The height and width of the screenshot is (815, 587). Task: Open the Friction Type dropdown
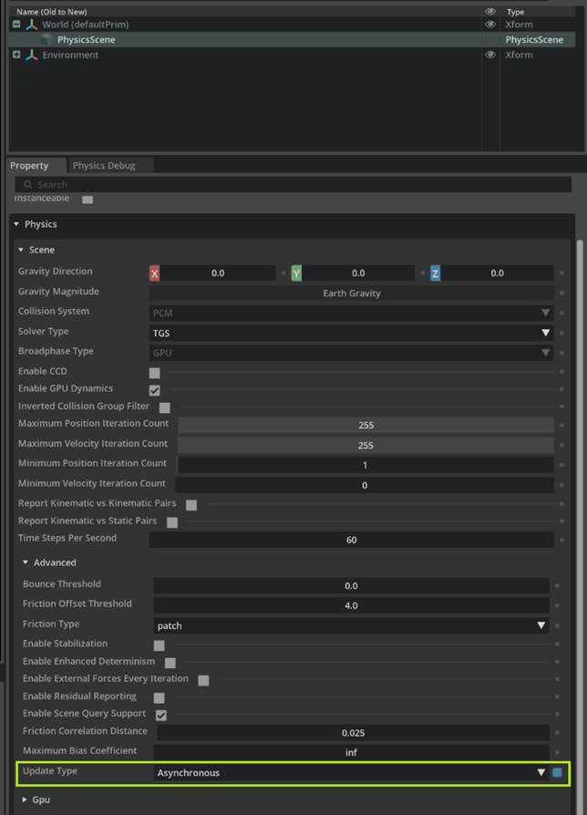click(351, 625)
